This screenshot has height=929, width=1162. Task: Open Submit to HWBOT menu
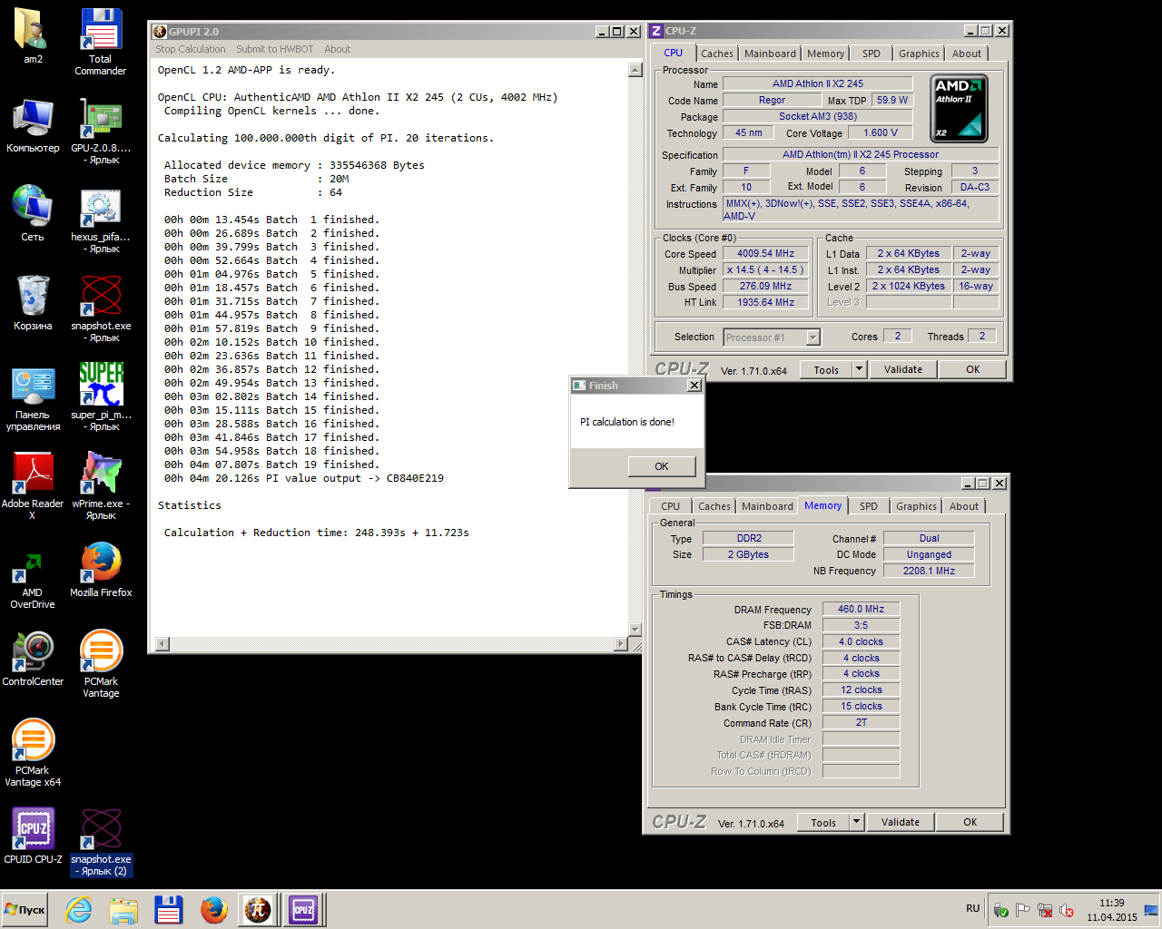click(x=274, y=49)
